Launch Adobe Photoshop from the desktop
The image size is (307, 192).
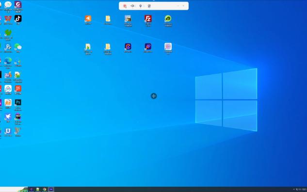18,103
